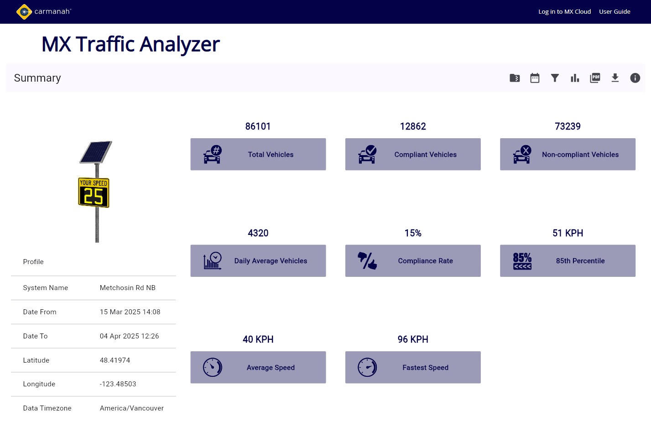Click the PDF export icon
Image resolution: width=651 pixels, height=442 pixels.
pos(595,78)
